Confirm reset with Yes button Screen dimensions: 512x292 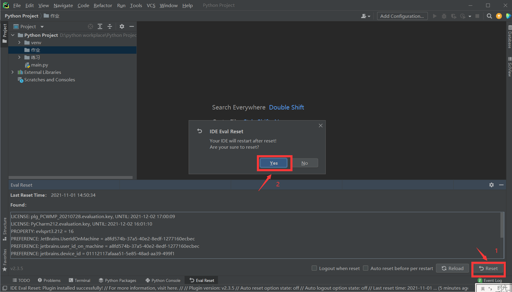tap(274, 163)
